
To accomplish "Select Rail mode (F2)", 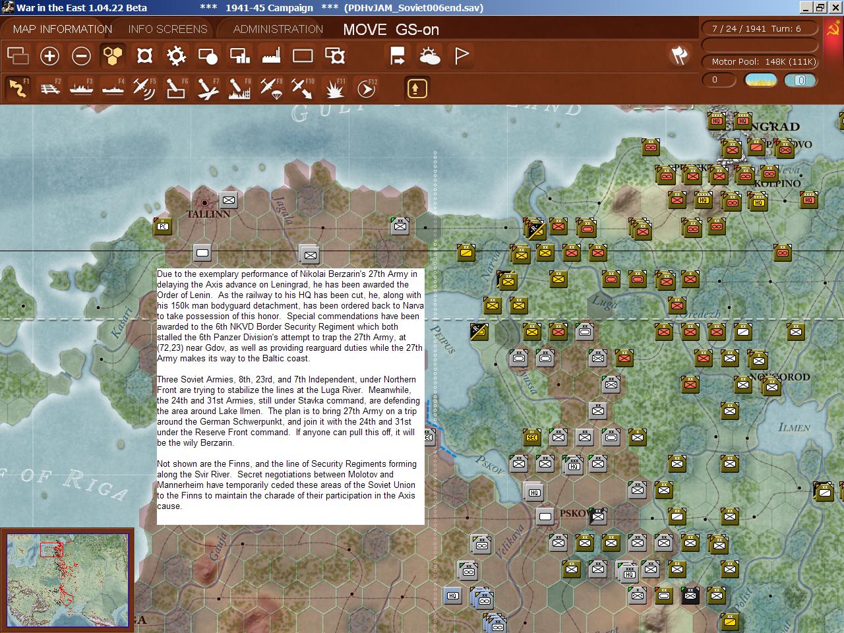I will pyautogui.click(x=49, y=88).
